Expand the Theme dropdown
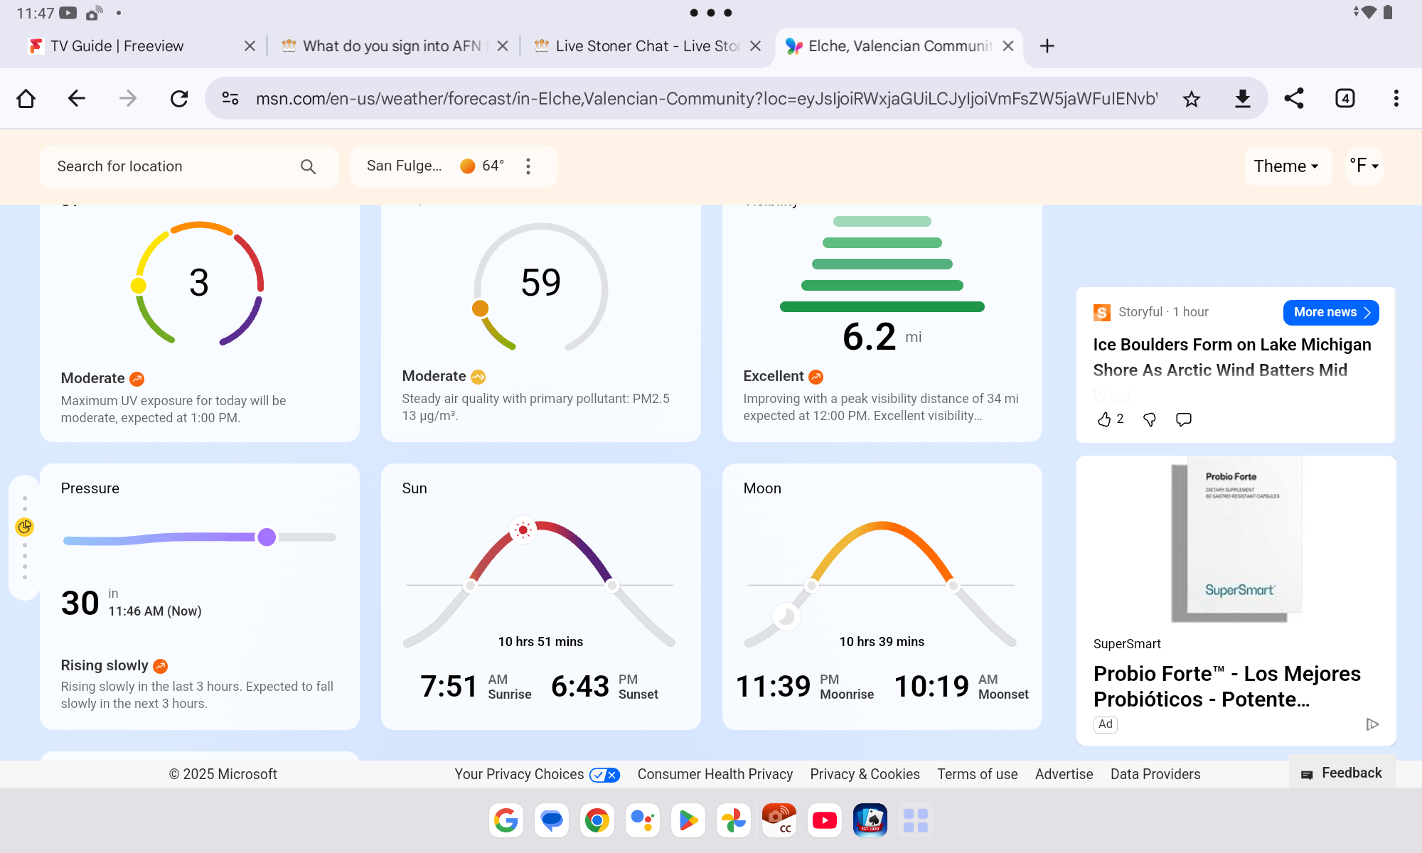The width and height of the screenshot is (1422, 853). [x=1287, y=166]
